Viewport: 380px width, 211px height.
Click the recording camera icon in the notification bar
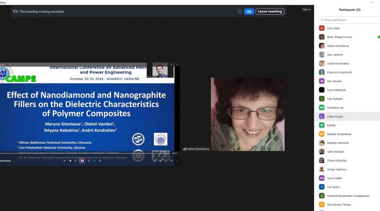point(16,11)
